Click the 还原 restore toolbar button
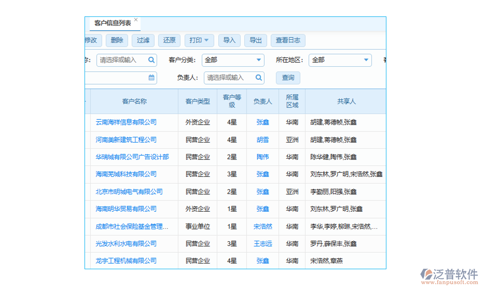The width and height of the screenshot is (483, 290). point(169,40)
